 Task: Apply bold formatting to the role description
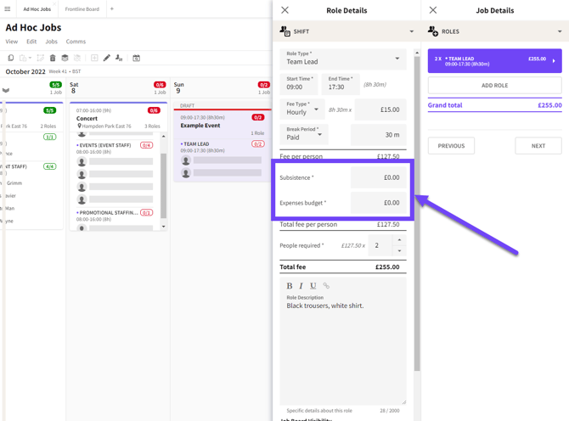(x=290, y=286)
